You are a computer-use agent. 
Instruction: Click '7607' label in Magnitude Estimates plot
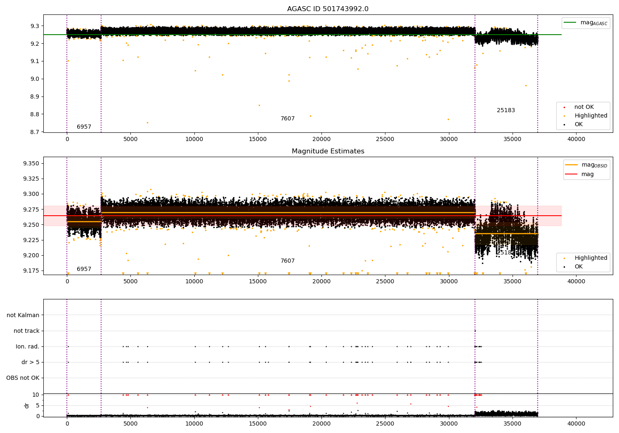[288, 261]
